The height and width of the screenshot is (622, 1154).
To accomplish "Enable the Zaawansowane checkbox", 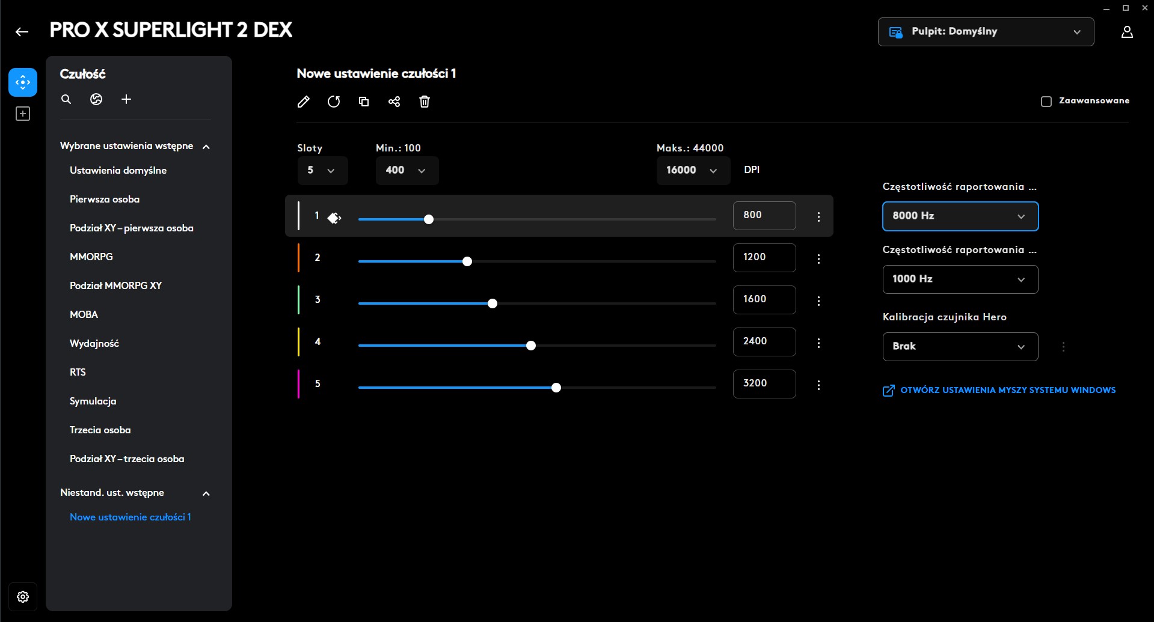I will coord(1046,102).
